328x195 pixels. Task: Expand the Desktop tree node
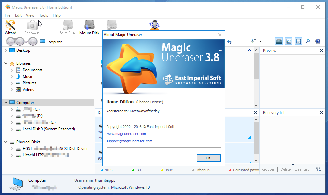6,50
